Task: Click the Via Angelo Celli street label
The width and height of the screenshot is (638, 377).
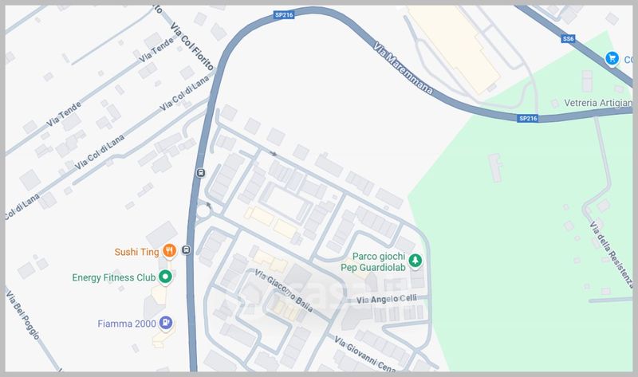Action: click(x=387, y=300)
